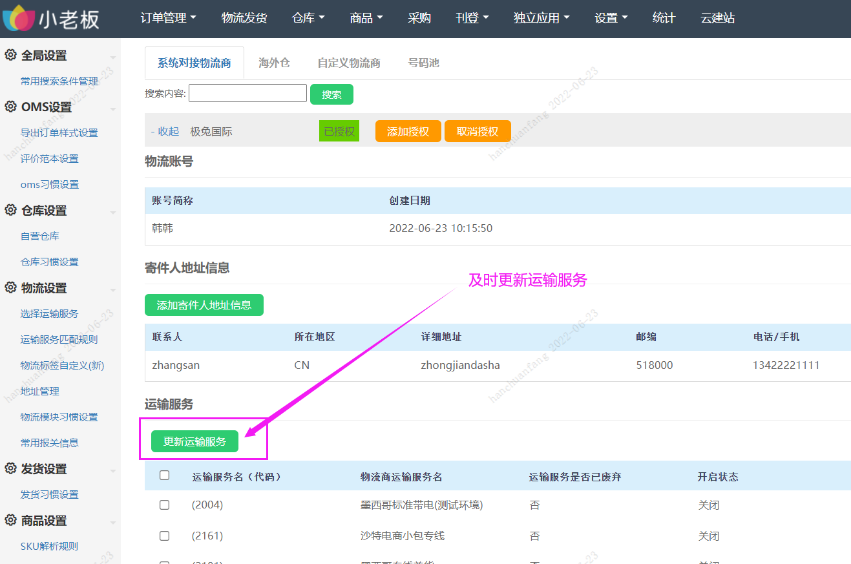Click the 小老板 logo icon
The image size is (851, 564).
tap(19, 19)
